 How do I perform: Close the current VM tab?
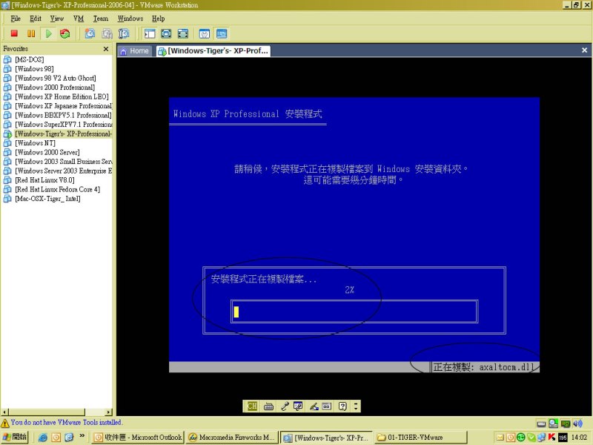[584, 50]
